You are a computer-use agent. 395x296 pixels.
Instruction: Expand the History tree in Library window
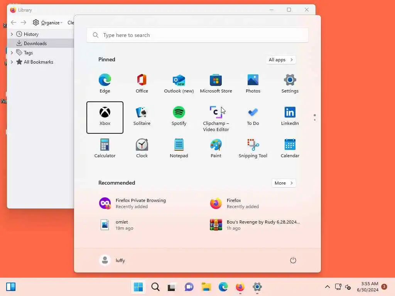coord(12,34)
